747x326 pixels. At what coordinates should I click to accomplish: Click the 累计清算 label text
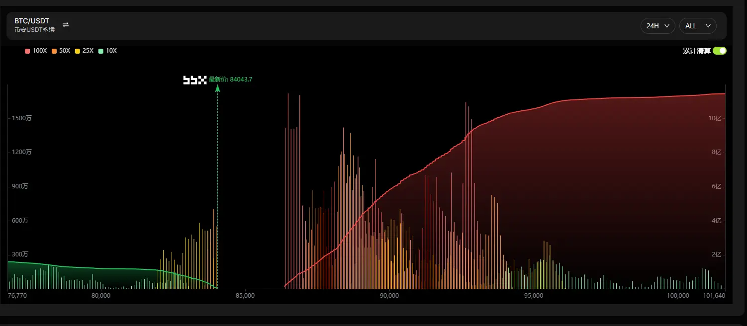coord(696,51)
